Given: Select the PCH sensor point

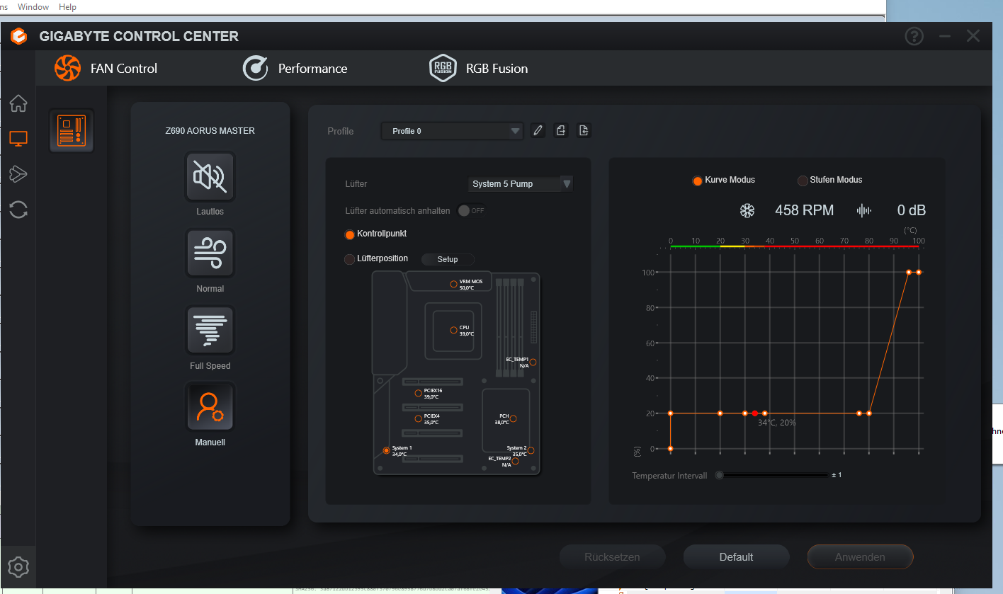Looking at the screenshot, I should (514, 419).
